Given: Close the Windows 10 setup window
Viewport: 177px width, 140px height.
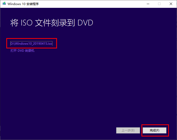Looking at the screenshot, I should (171, 4).
